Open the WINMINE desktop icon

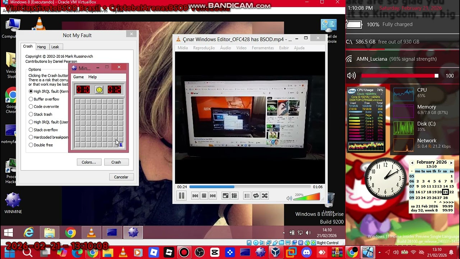[13, 203]
